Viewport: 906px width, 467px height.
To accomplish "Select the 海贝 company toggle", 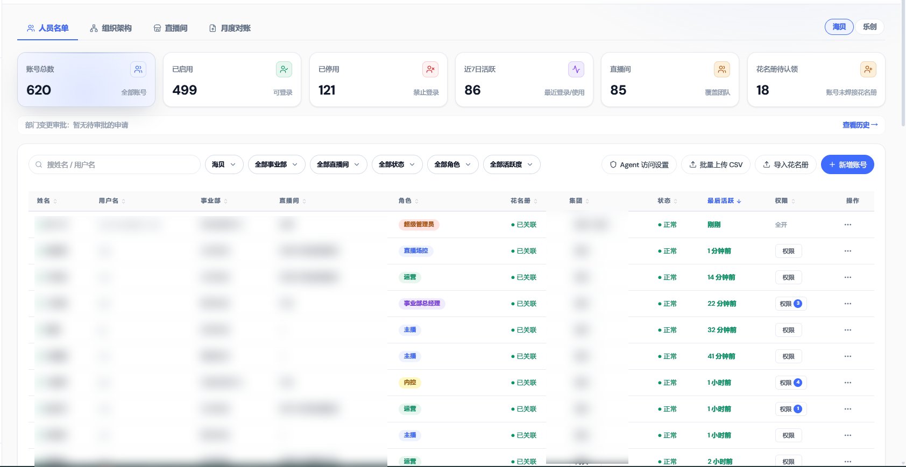I will coord(839,27).
